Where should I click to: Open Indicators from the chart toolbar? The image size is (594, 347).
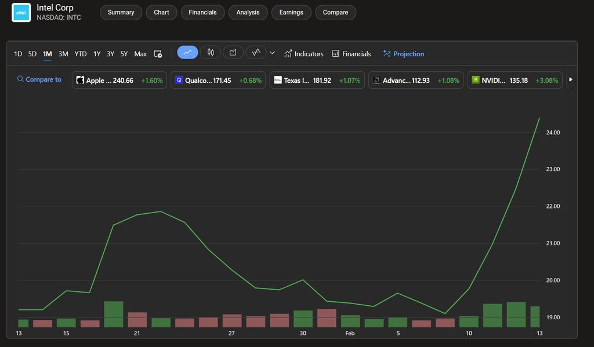click(x=303, y=53)
